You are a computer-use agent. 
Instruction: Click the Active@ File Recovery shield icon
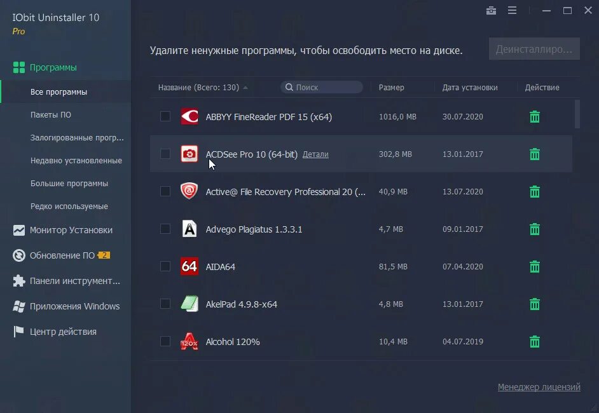[x=189, y=191]
